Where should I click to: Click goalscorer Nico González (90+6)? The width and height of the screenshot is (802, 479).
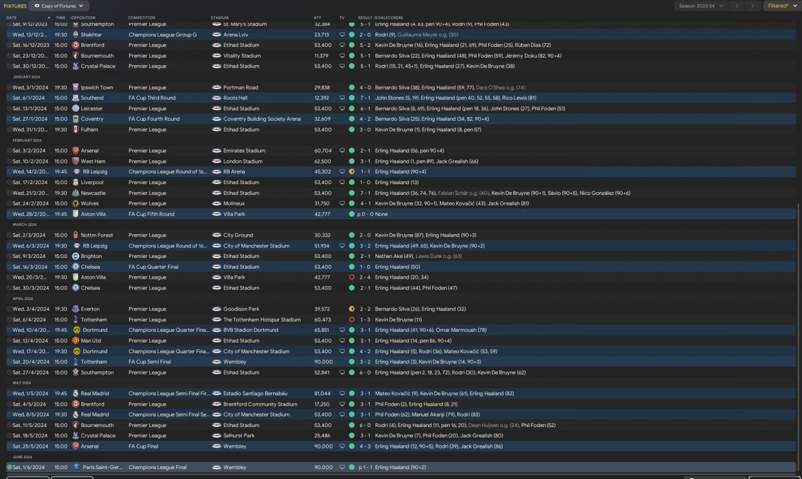click(605, 193)
